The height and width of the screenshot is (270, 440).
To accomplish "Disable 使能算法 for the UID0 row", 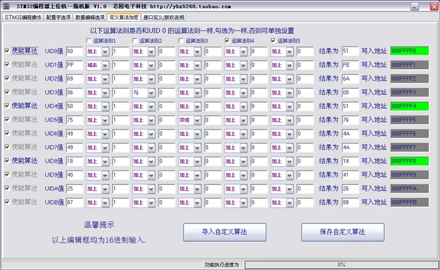I will coord(7,50).
